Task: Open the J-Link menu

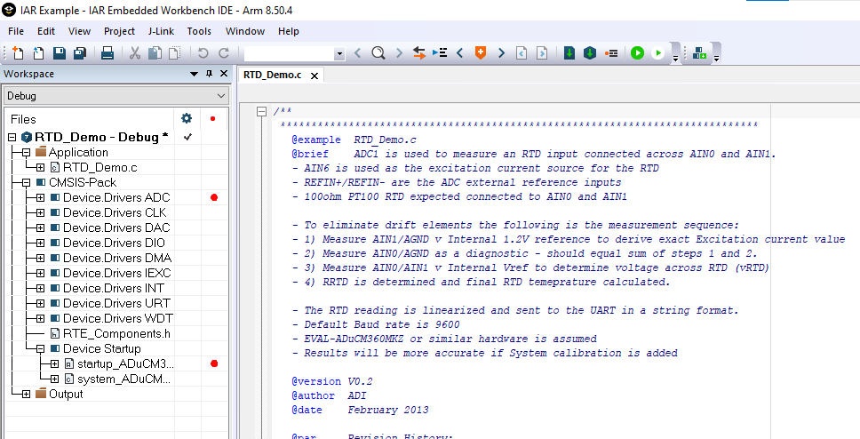Action: click(x=162, y=31)
